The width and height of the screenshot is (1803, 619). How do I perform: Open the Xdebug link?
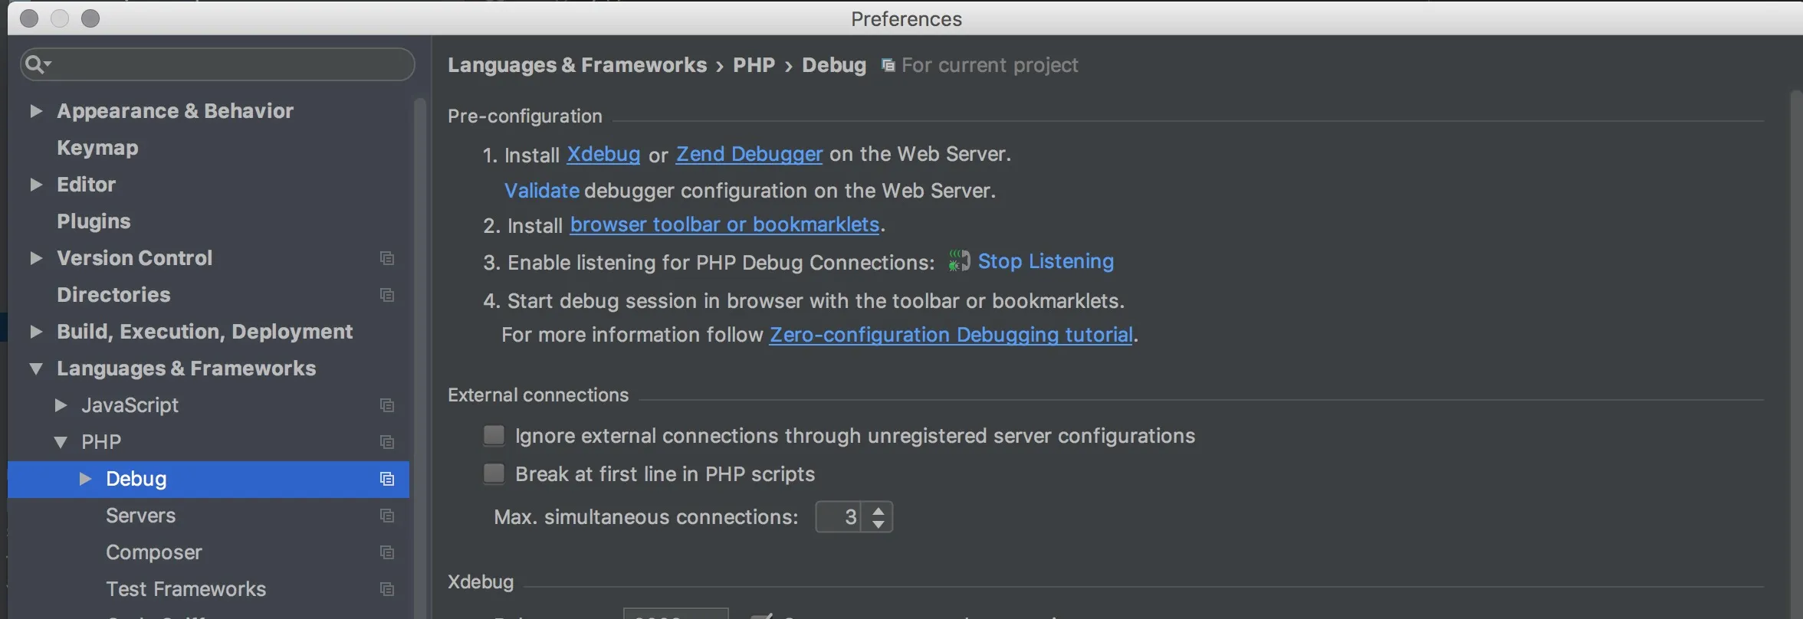tap(603, 155)
